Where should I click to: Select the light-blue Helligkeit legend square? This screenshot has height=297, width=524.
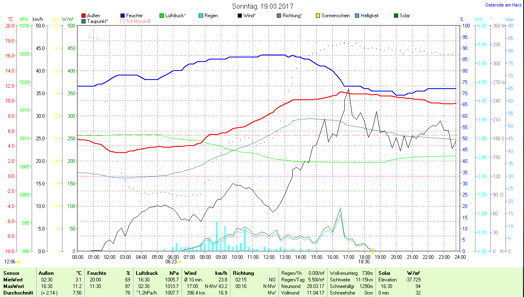(x=357, y=16)
